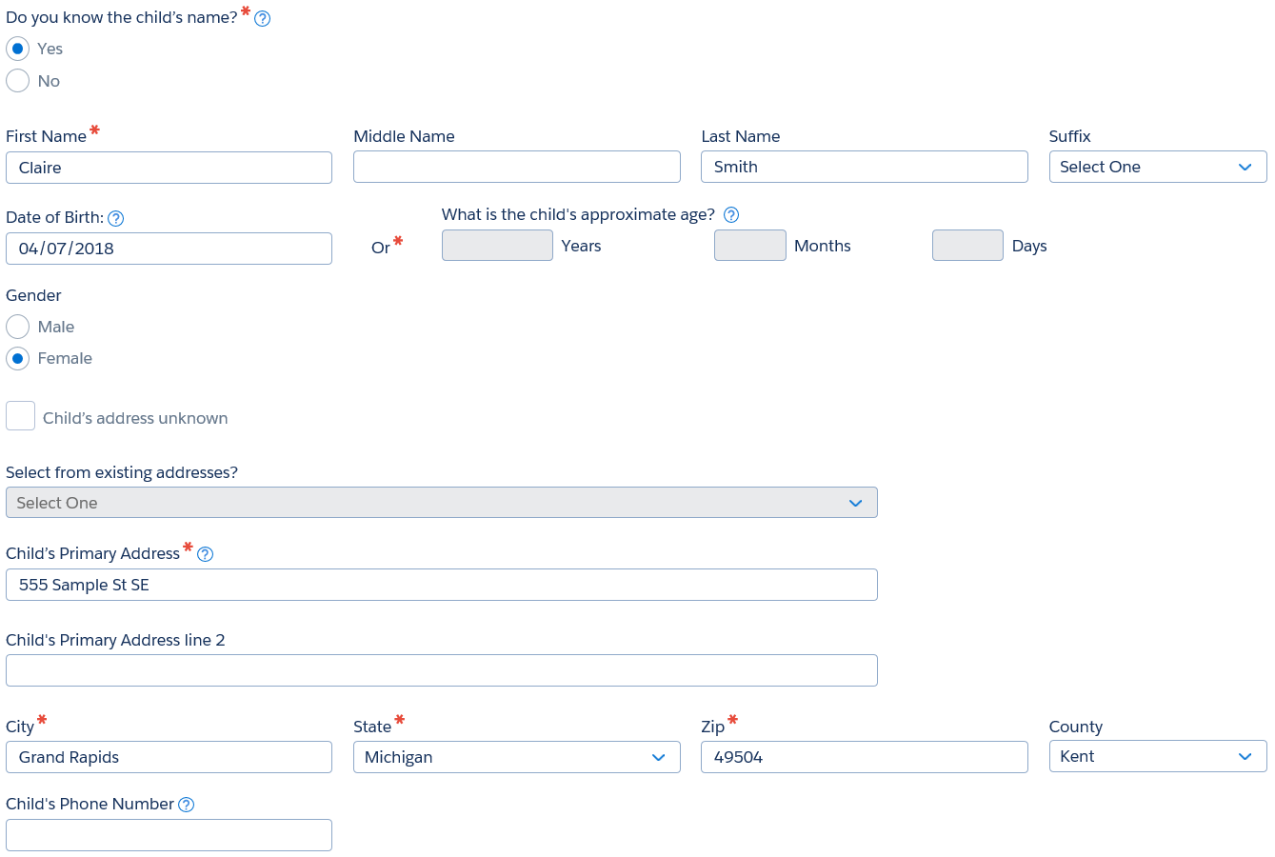This screenshot has height=857, width=1275.
Task: Show help for child's approximate age
Action: tap(731, 215)
